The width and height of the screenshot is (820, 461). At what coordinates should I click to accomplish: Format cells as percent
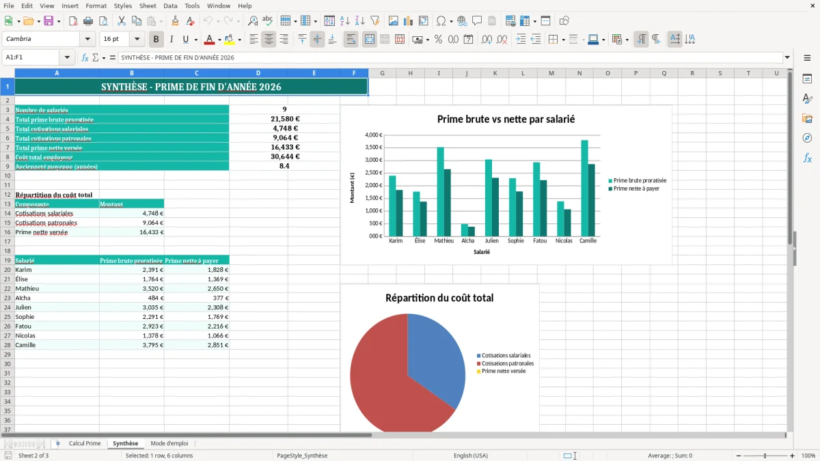click(x=438, y=40)
